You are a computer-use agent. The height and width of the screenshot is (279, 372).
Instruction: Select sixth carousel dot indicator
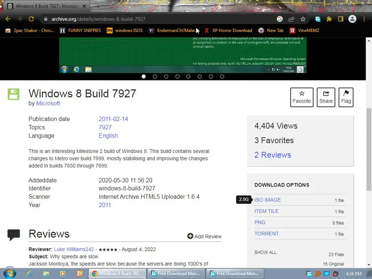pyautogui.click(x=199, y=76)
